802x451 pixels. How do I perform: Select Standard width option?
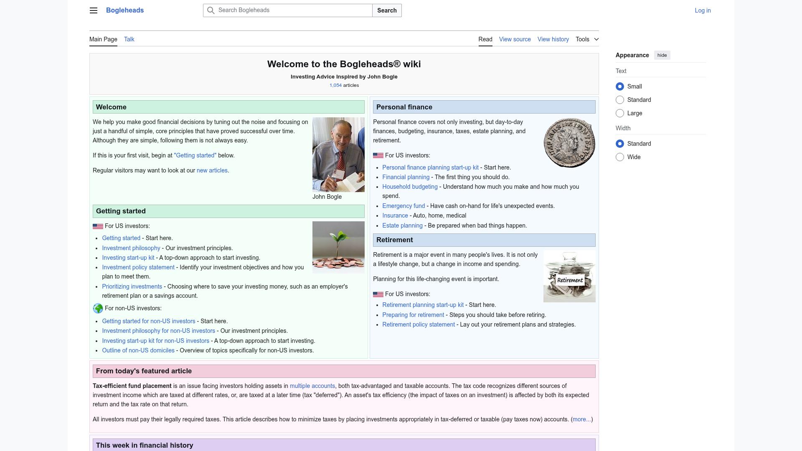click(620, 144)
